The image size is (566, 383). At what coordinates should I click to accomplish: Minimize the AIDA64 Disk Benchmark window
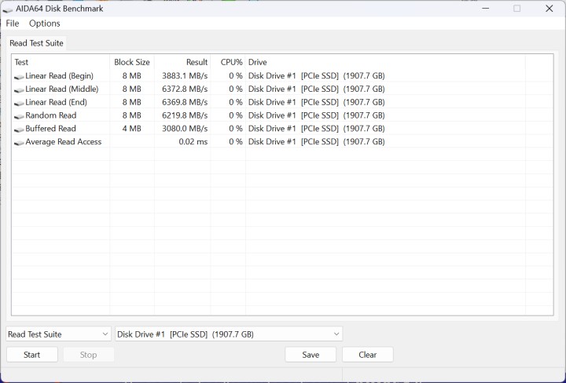[486, 9]
